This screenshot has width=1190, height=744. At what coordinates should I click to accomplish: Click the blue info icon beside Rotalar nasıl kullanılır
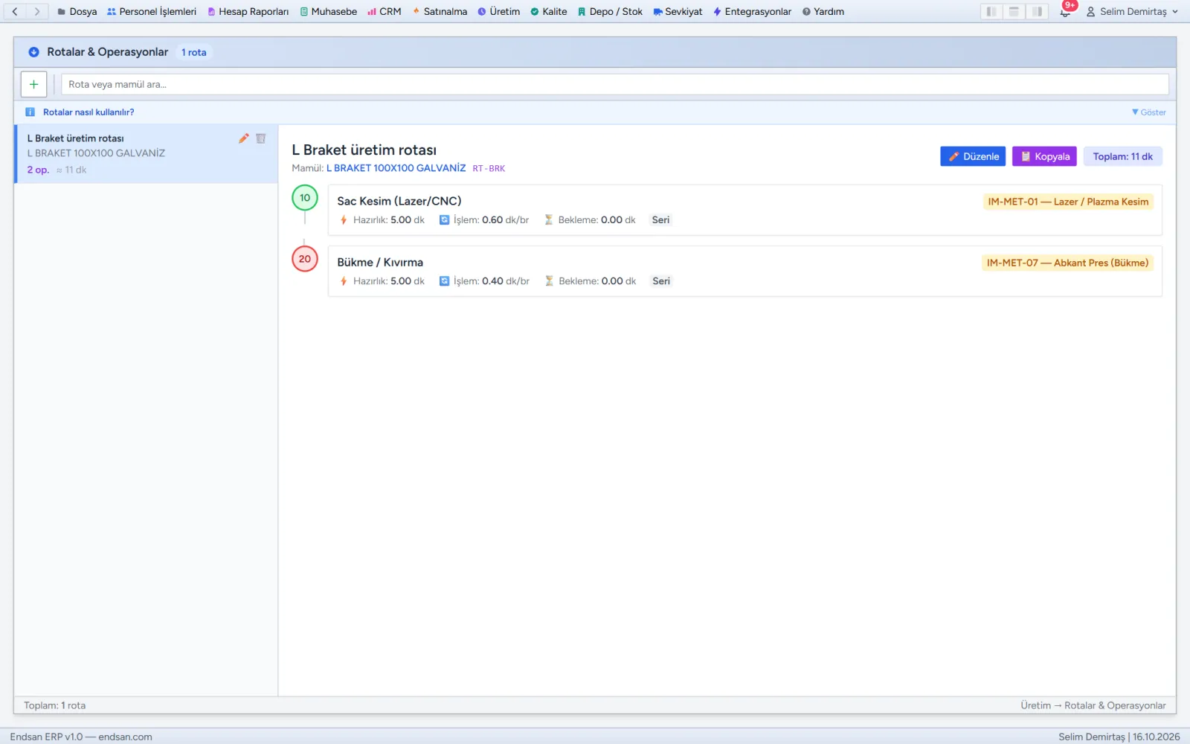tap(30, 112)
